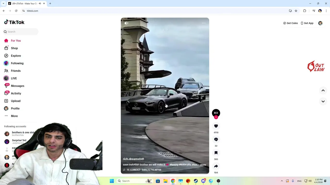The height and width of the screenshot is (185, 330).
Task: Open the tab search dropdown arrow
Action: 3,4
